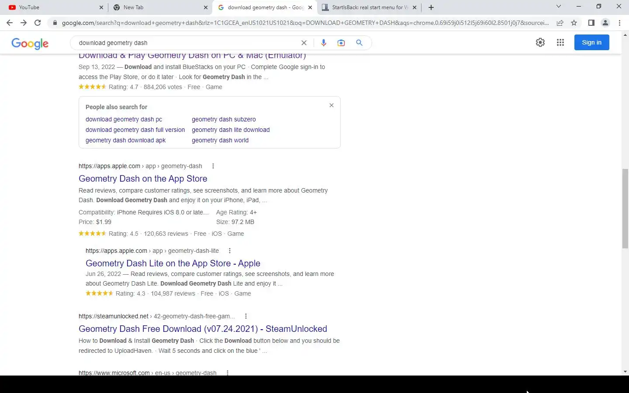The height and width of the screenshot is (393, 629).
Task: Search for geometry dash lite download
Action: click(231, 130)
